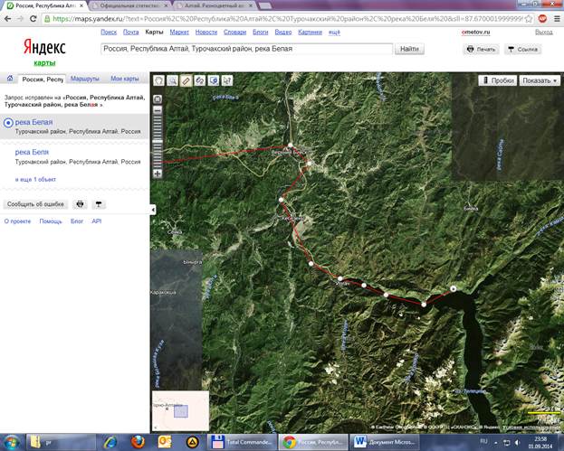Click the Яндекс logo
564x451 pixels.
[44, 47]
